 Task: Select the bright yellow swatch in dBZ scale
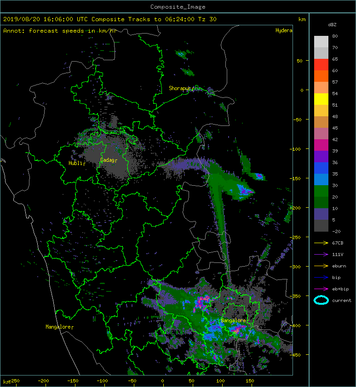point(321,99)
